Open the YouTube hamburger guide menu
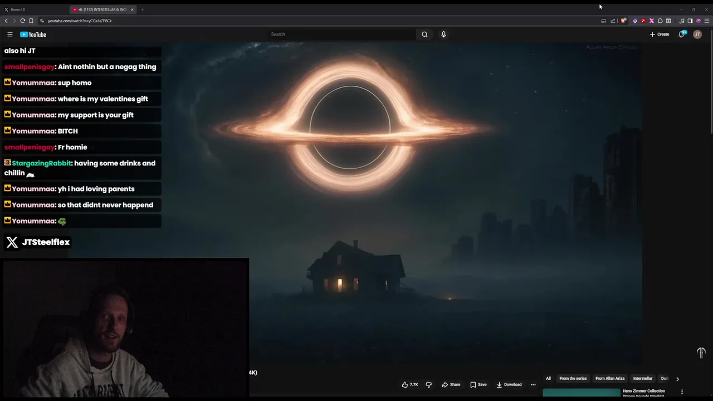This screenshot has height=401, width=713. click(9, 35)
